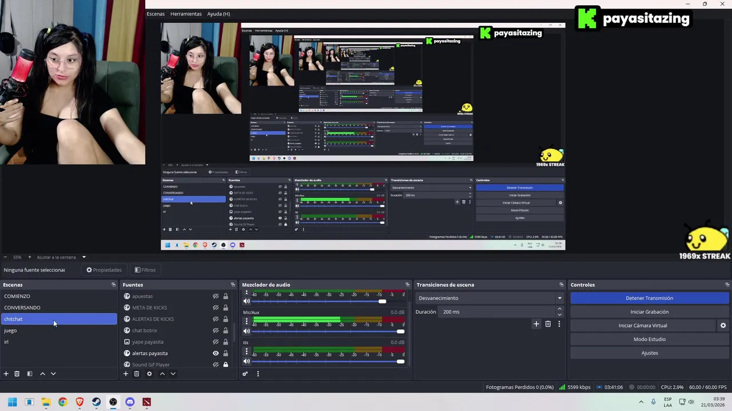
Task: Open File Explorer from the taskbar
Action: coord(46,402)
